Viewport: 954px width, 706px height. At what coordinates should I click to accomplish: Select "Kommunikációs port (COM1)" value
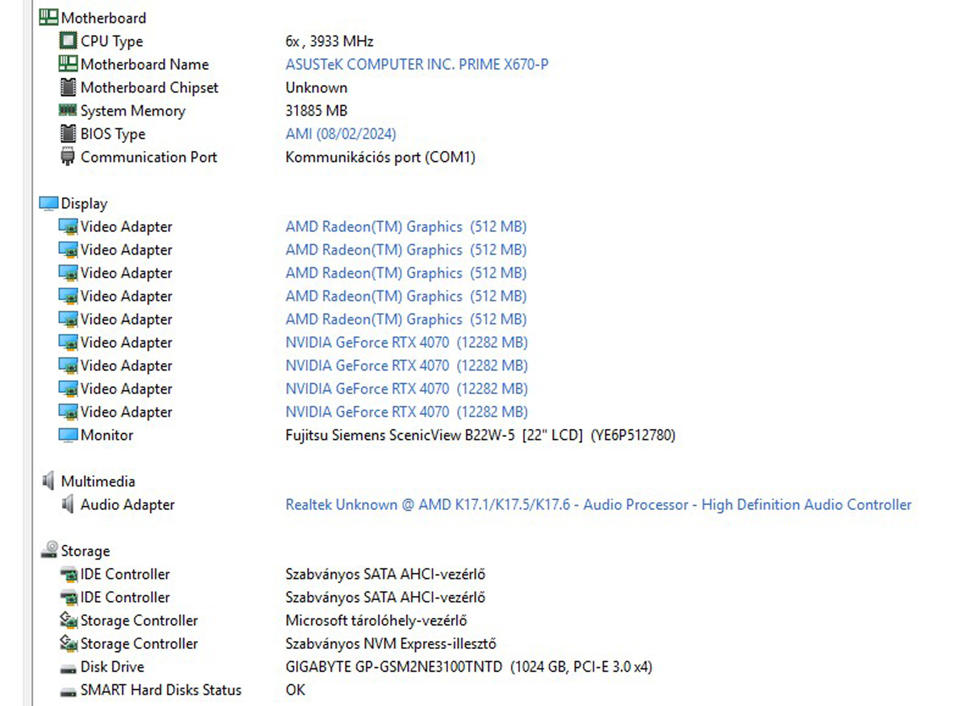coord(380,157)
